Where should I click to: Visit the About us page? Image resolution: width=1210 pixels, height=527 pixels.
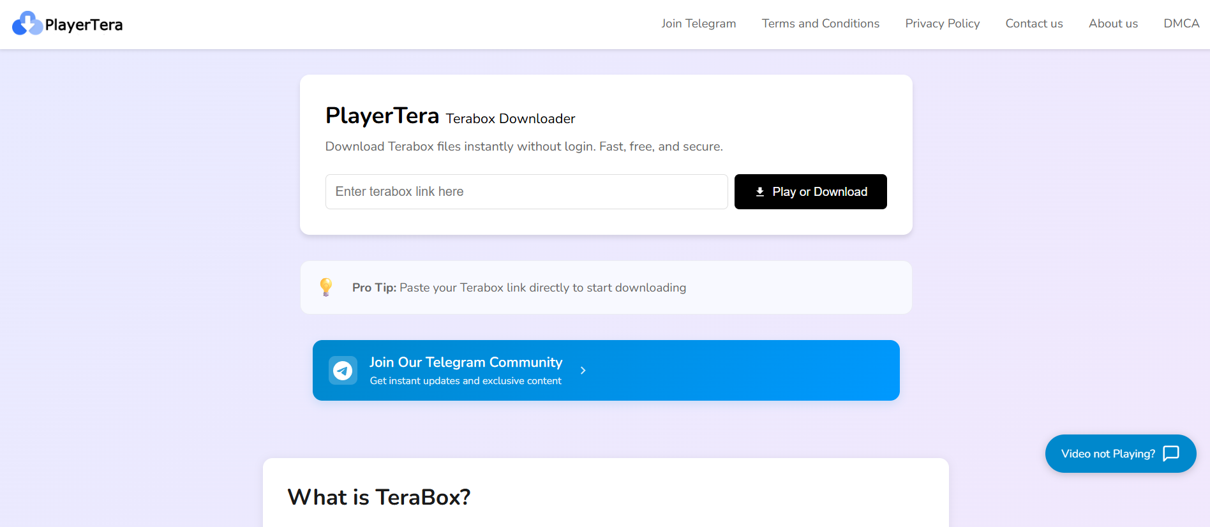1114,24
